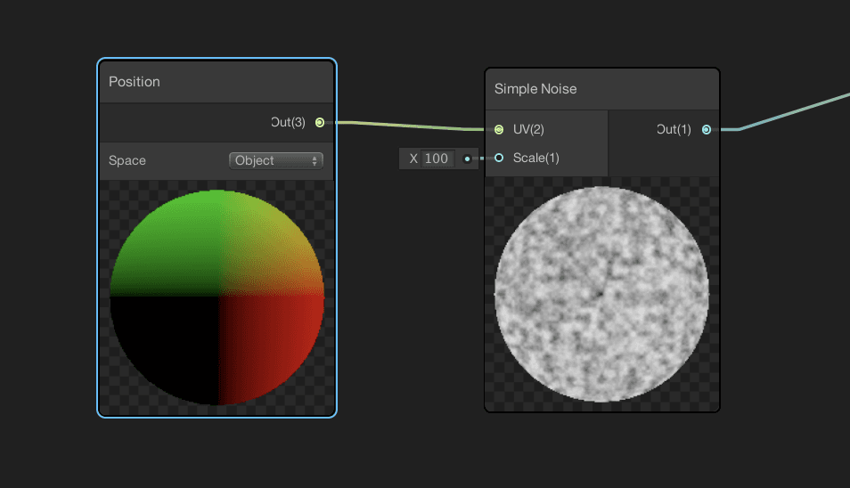Click the Scale(1) label text
Image resolution: width=850 pixels, height=488 pixels.
click(x=536, y=159)
